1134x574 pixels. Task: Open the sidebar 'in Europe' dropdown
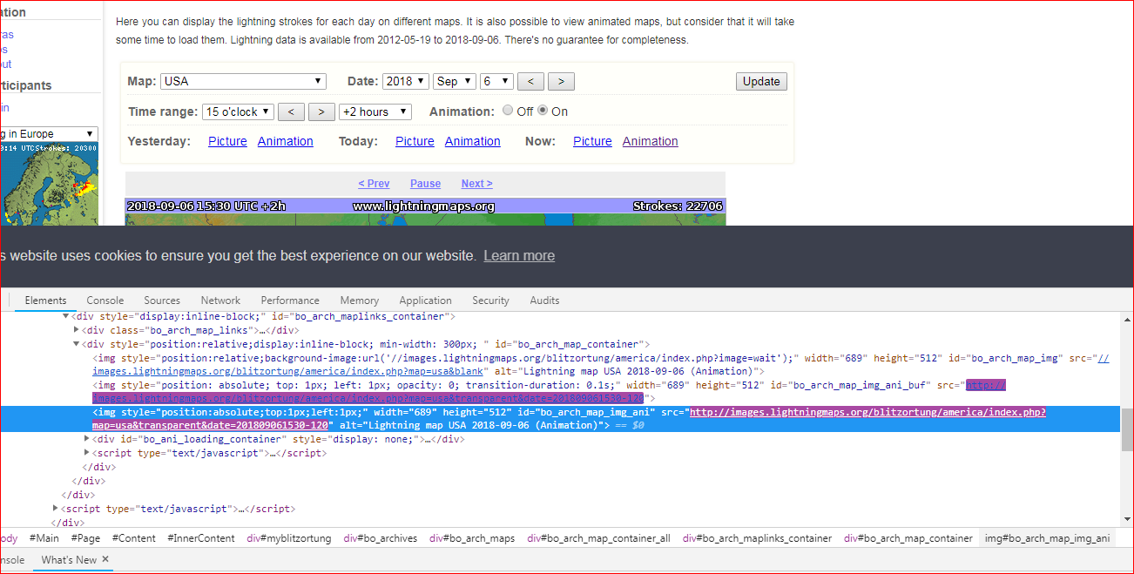tap(48, 133)
